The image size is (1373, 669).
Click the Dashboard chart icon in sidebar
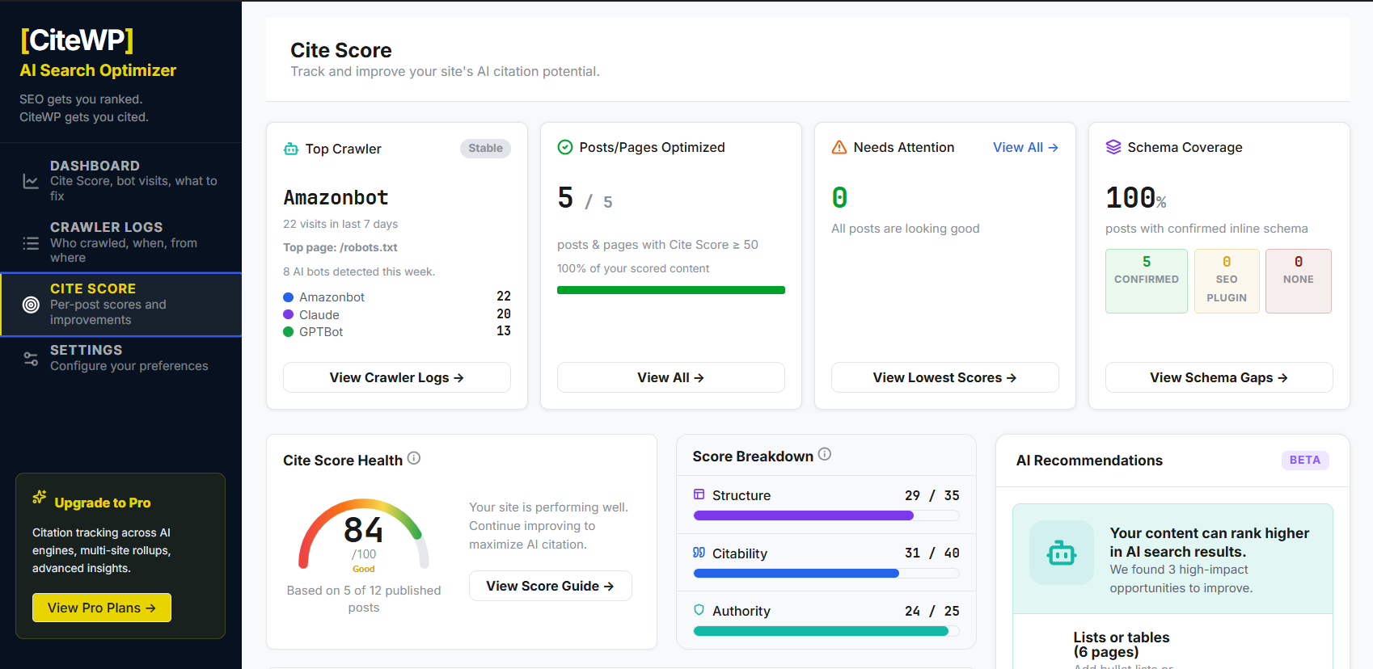click(x=31, y=181)
